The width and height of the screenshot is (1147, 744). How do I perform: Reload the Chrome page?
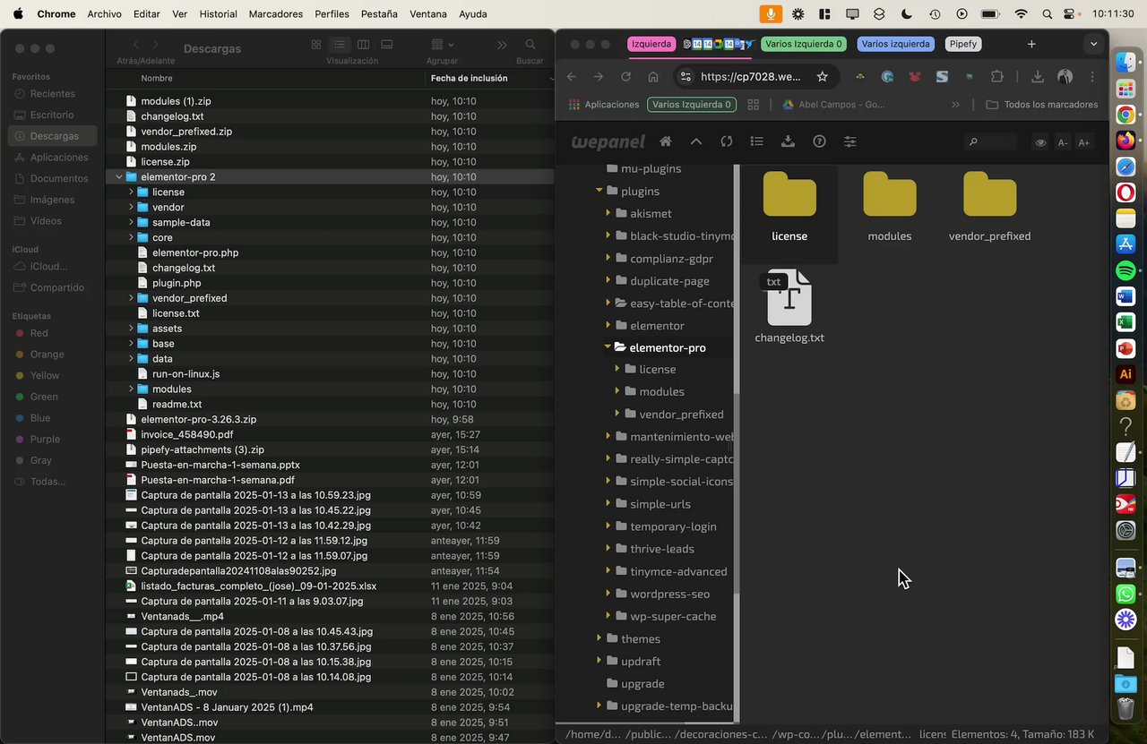click(x=625, y=77)
